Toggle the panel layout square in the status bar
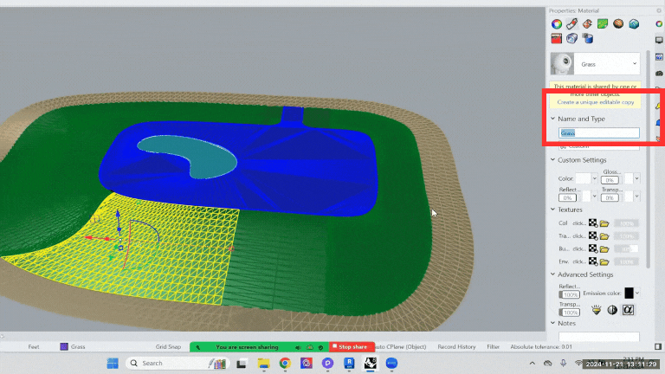This screenshot has height=374, width=665. click(658, 347)
